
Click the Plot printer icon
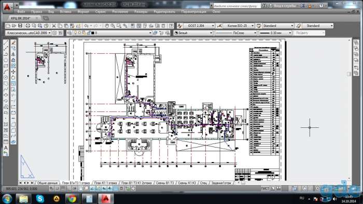coord(27,26)
